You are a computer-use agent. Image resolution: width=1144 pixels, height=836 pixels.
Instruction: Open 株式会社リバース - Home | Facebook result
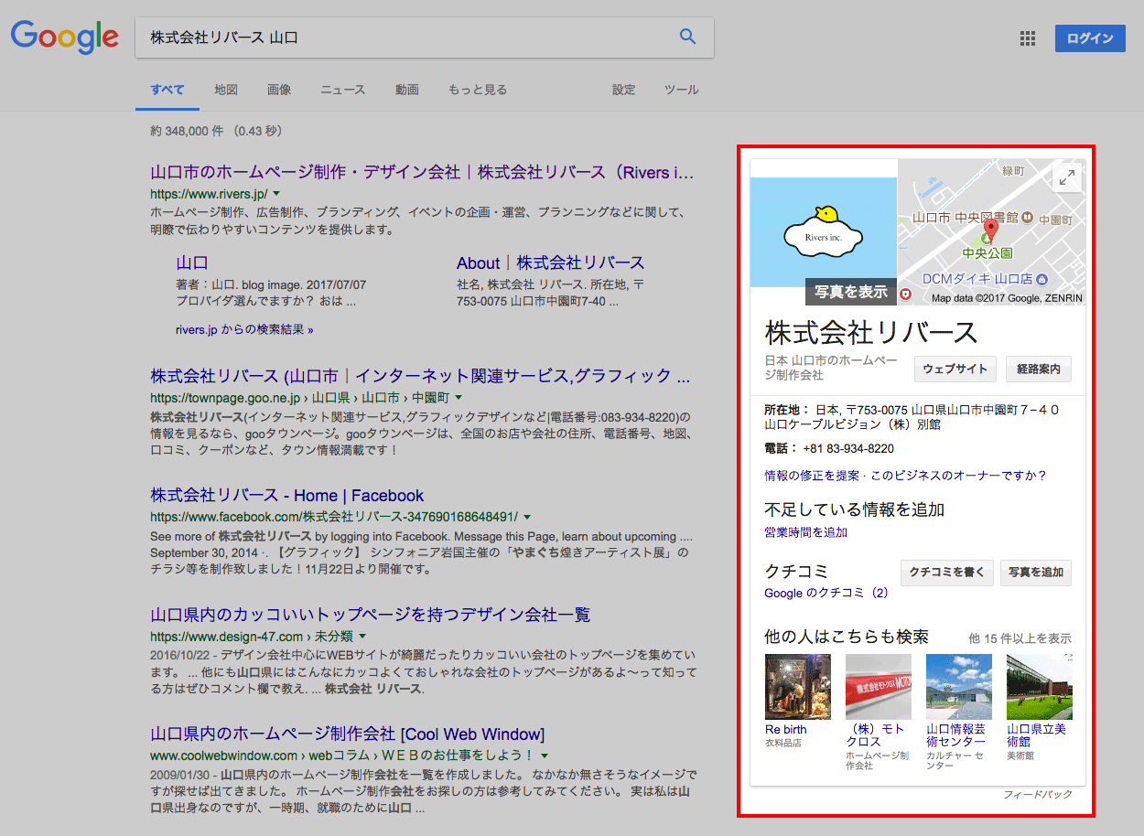287,495
